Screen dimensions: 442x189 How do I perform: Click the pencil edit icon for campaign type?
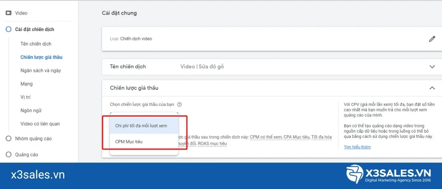(432, 39)
